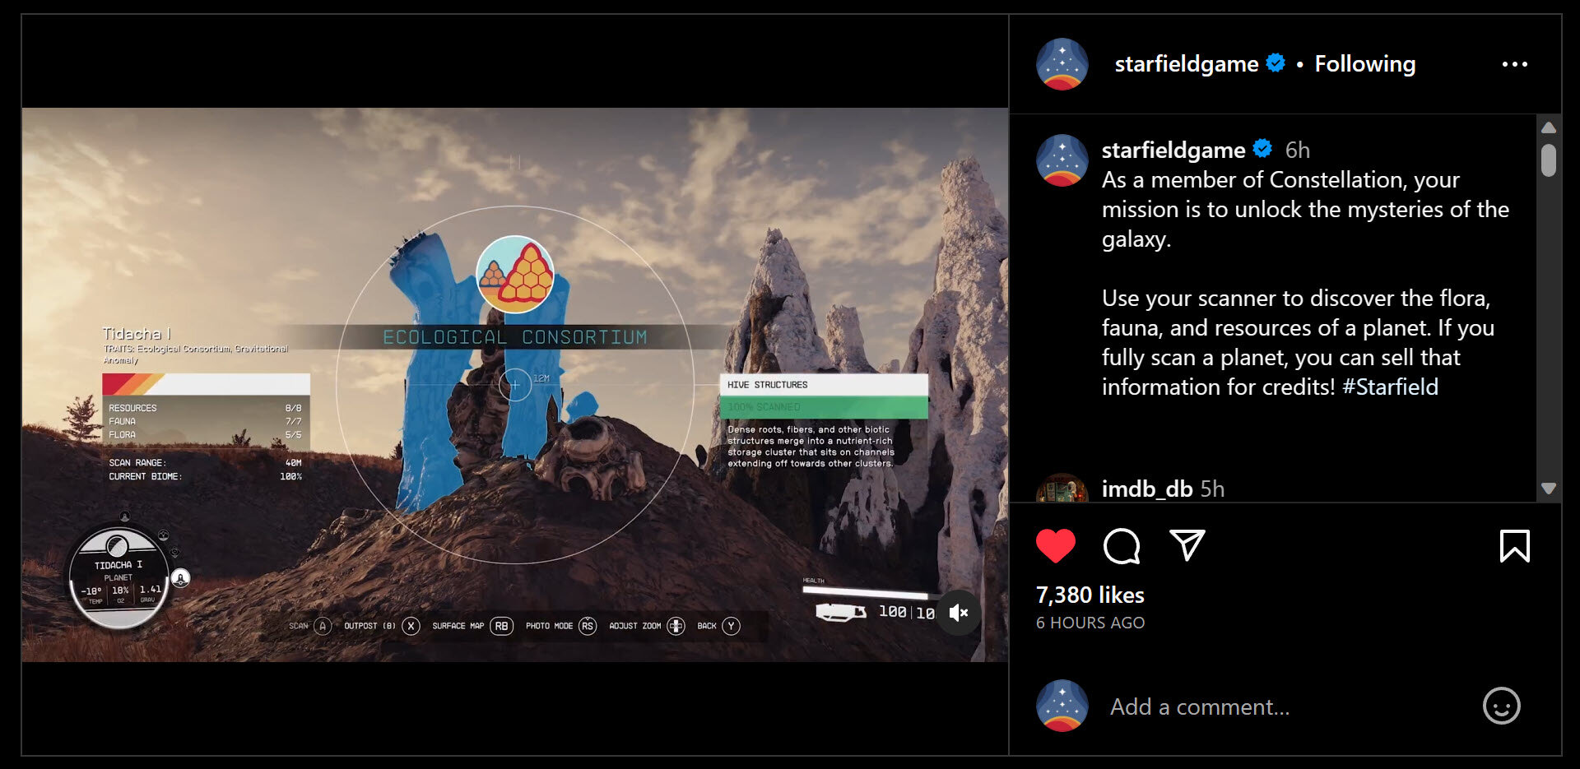Open the #Starfield hashtag
This screenshot has height=769, width=1580.
(1392, 387)
